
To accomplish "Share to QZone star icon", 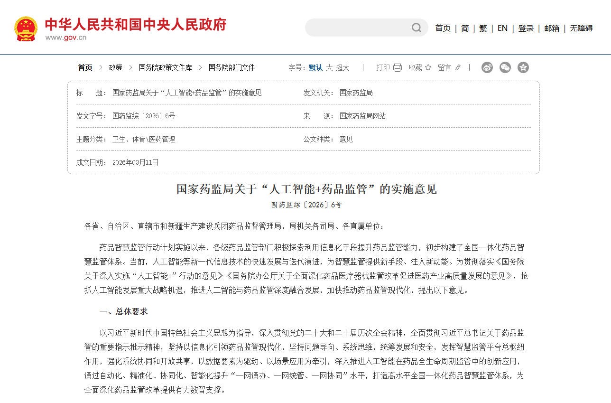I will (523, 67).
